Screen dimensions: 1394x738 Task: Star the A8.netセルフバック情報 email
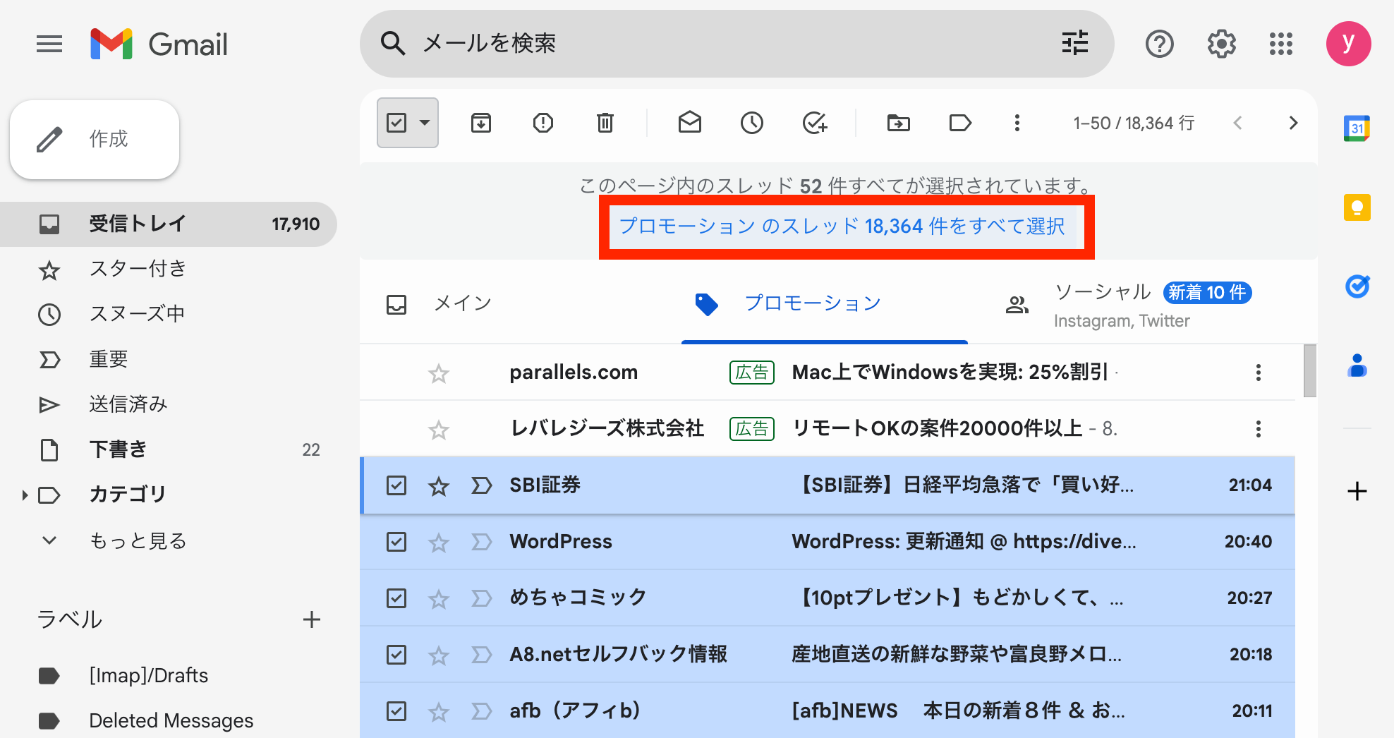point(439,655)
